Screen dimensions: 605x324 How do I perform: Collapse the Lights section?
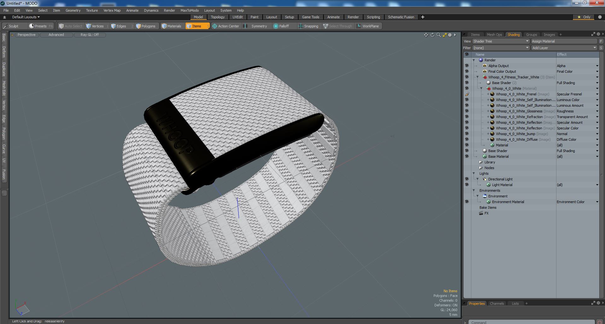click(x=474, y=173)
